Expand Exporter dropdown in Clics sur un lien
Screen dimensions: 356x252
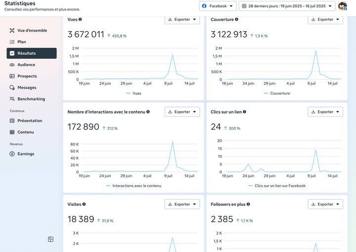(x=325, y=112)
